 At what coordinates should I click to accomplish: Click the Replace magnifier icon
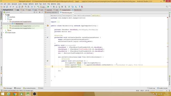pos(28,7)
